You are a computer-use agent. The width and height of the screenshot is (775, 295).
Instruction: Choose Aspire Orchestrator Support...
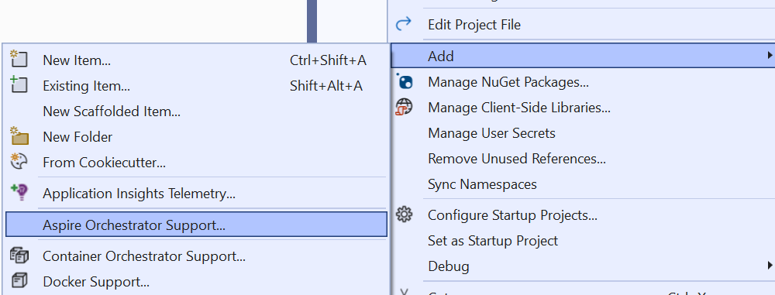click(x=196, y=225)
